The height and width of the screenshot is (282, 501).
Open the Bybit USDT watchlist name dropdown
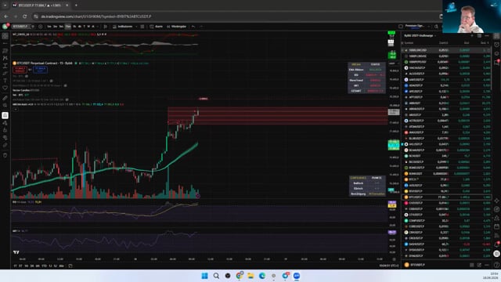[420, 36]
